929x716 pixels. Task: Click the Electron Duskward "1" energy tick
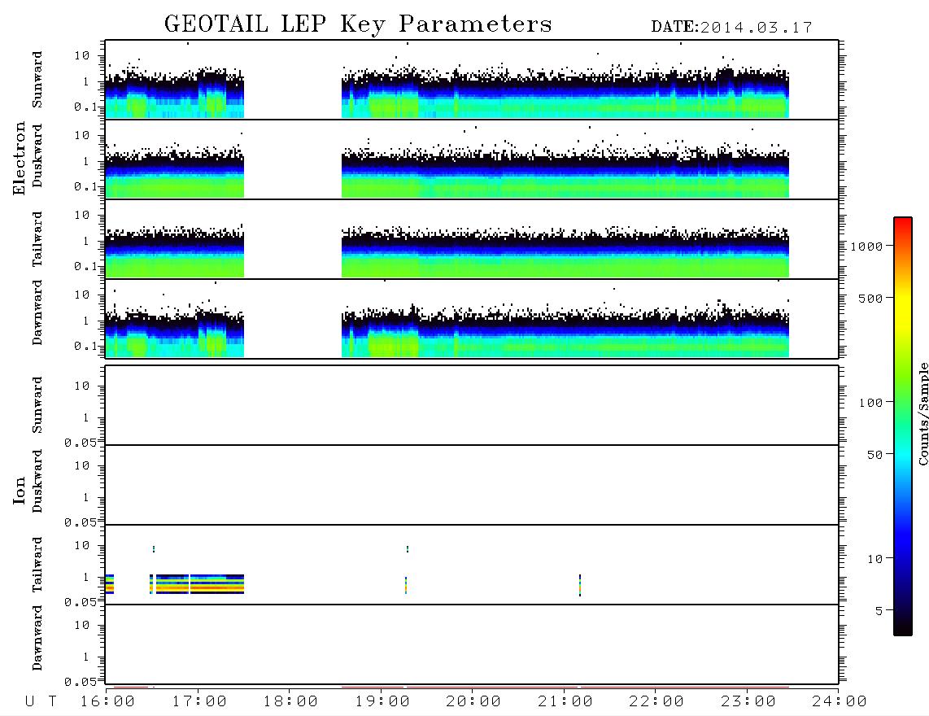click(86, 161)
